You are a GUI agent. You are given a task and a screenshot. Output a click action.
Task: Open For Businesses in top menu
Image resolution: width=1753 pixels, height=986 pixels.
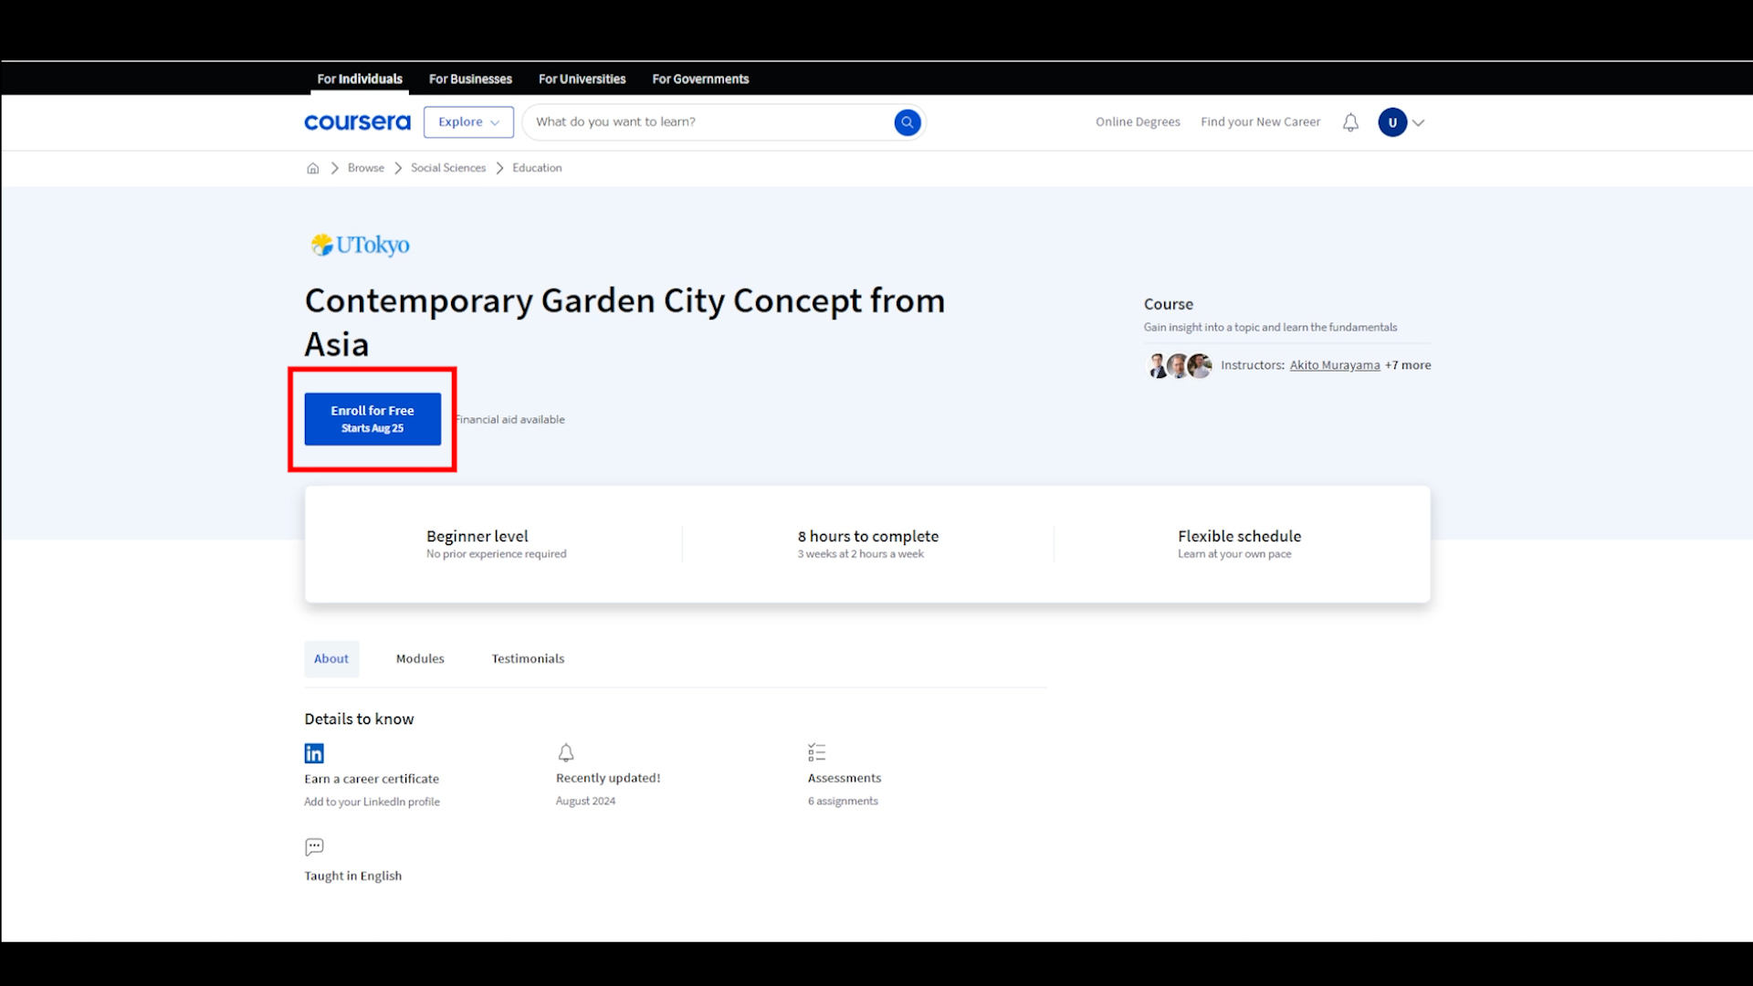[470, 79]
